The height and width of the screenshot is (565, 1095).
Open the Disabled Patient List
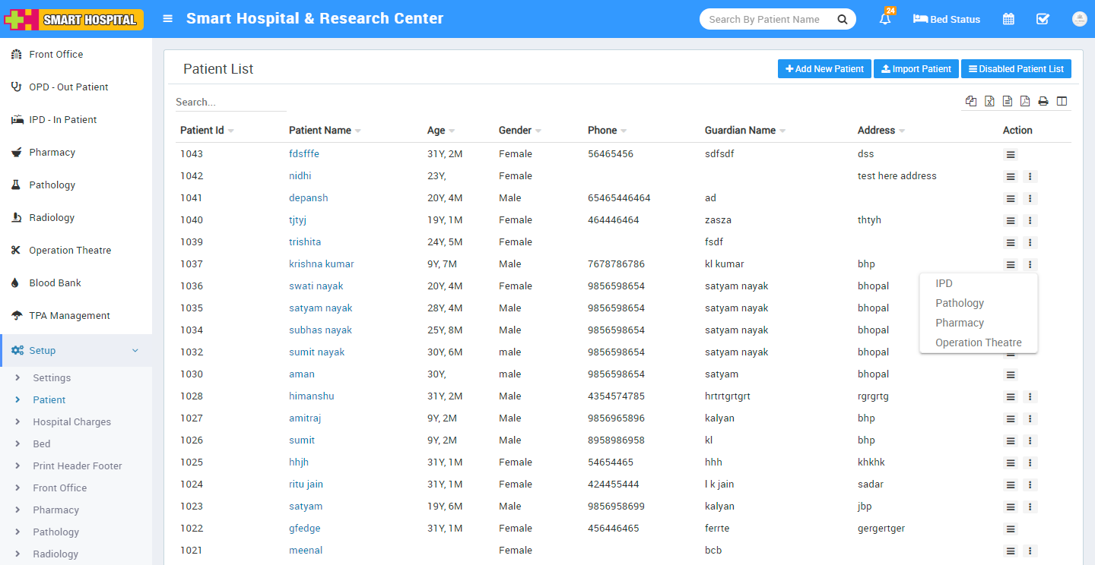point(1016,69)
